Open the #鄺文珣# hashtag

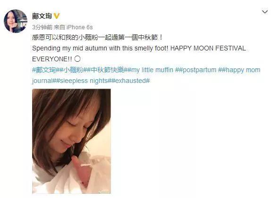click(x=46, y=70)
